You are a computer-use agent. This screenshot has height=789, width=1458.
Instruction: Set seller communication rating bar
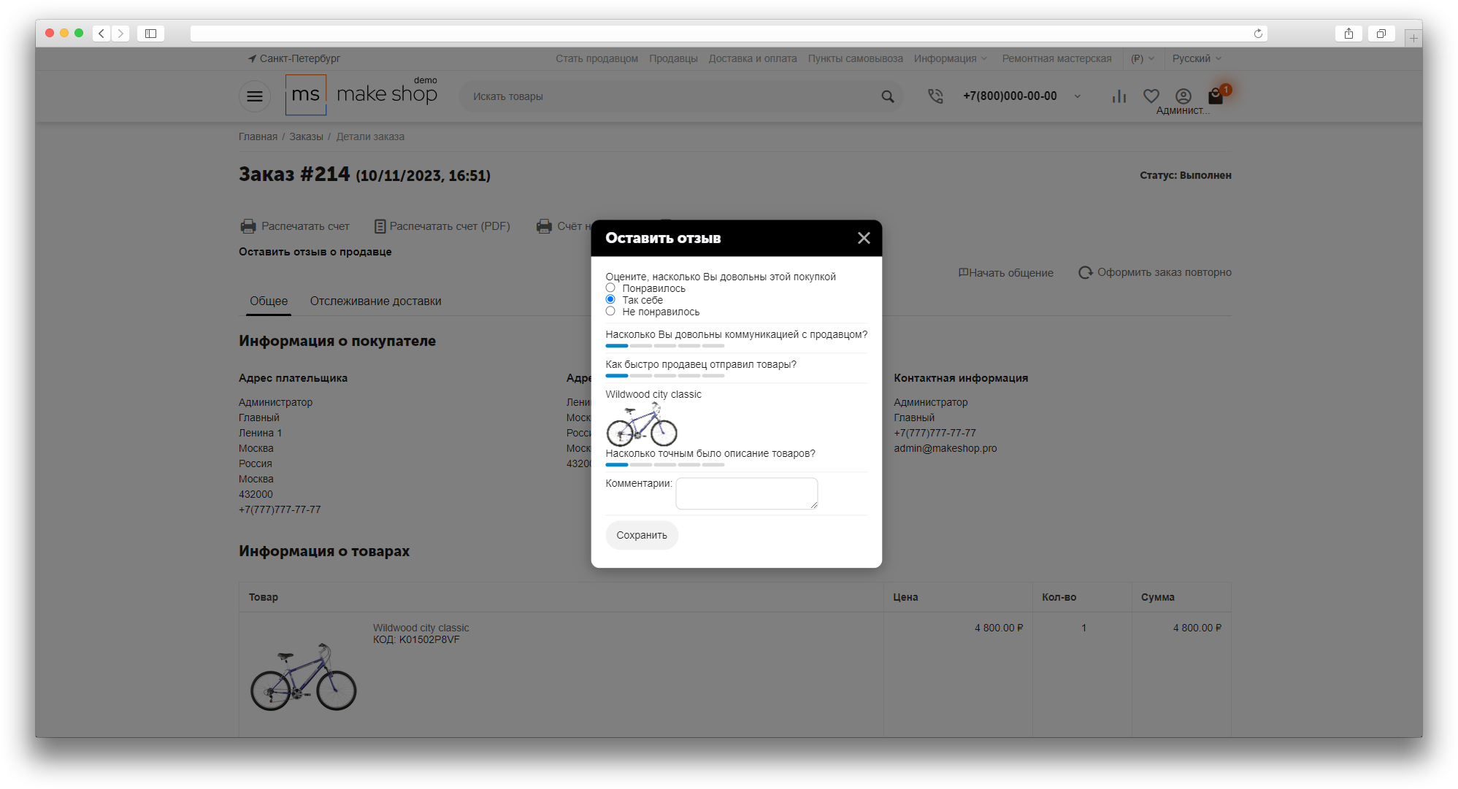(665, 346)
